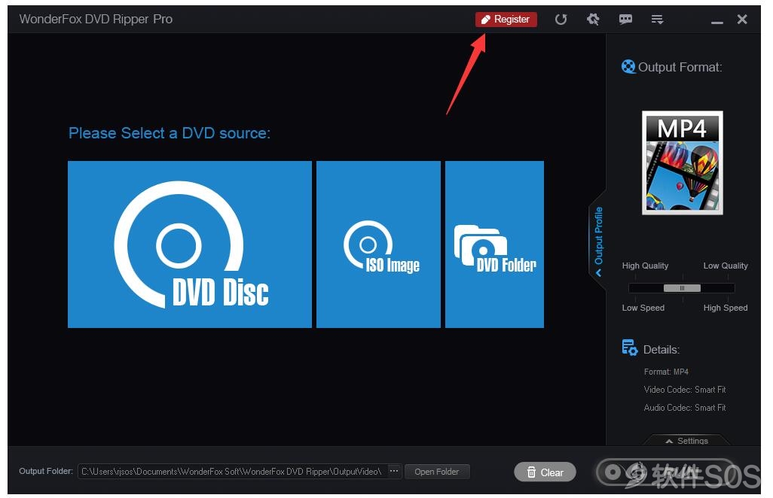
Task: Click the Open Folder button
Action: point(437,472)
